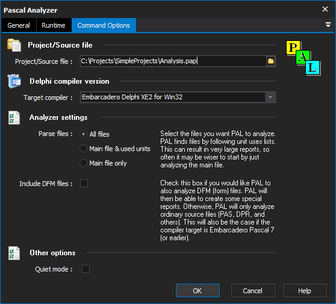336x304 pixels.
Task: Click the Other options heading
Action: 52,253
